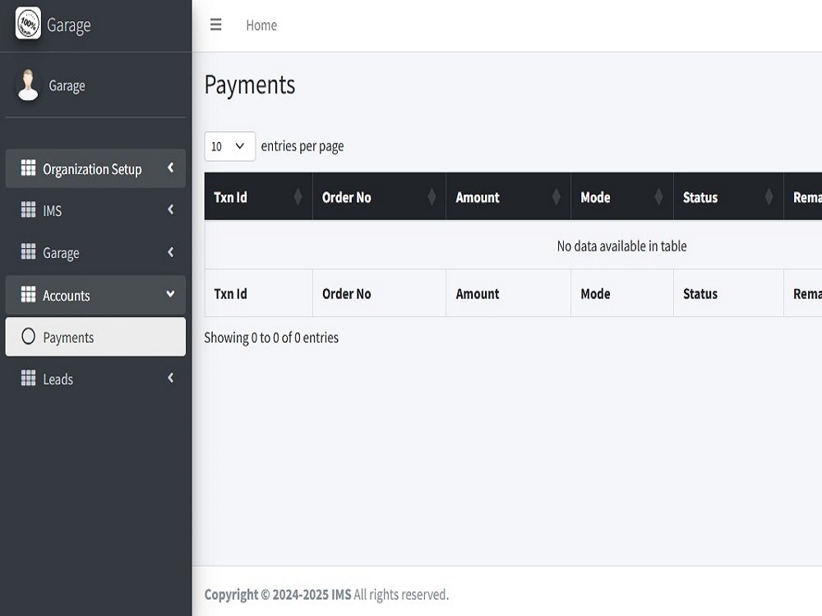The height and width of the screenshot is (616, 822).
Task: Go to the Home link
Action: click(x=261, y=25)
